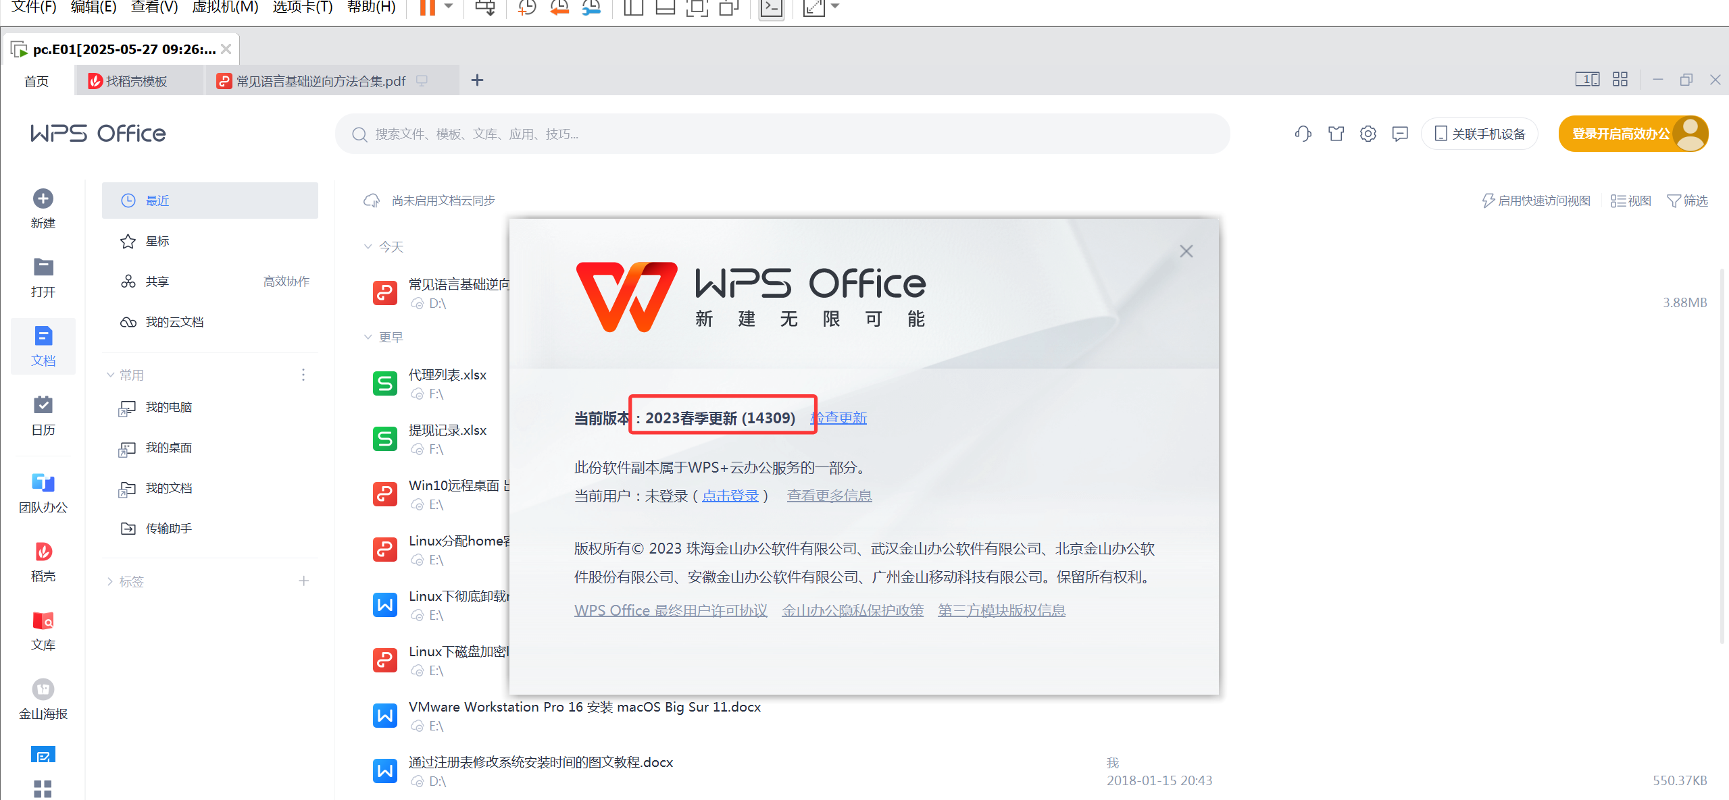Click the 新建 (New) plus icon

tap(43, 198)
